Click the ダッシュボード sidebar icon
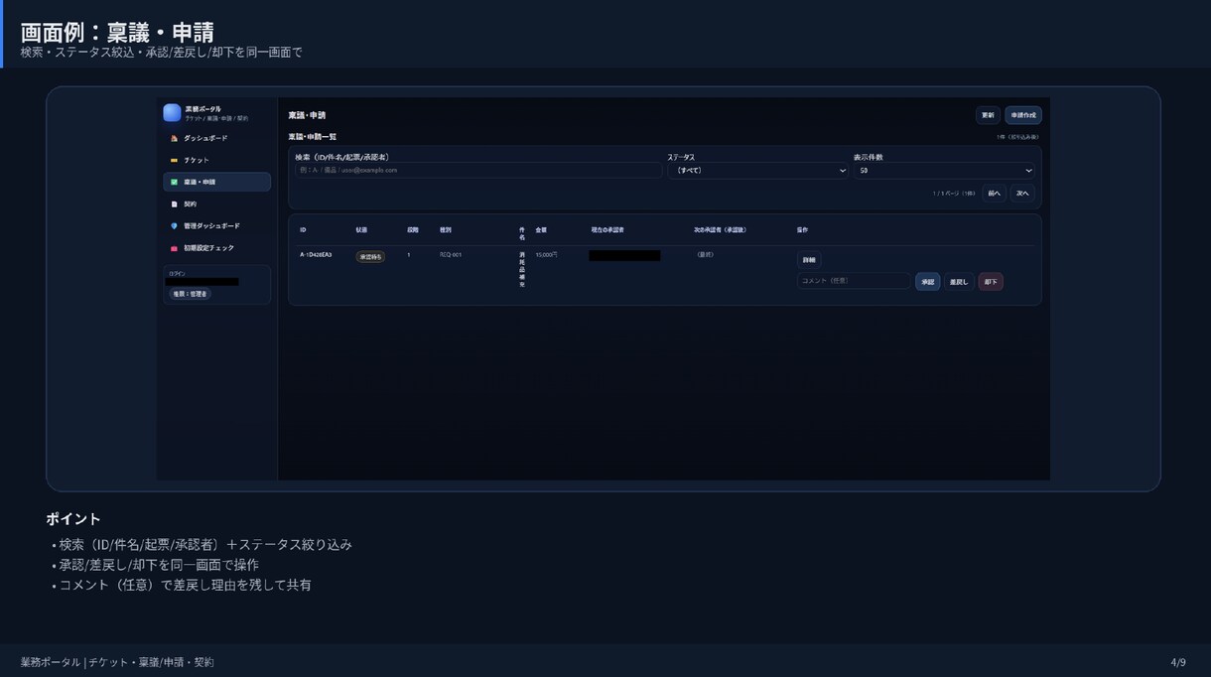1211x677 pixels. point(174,138)
